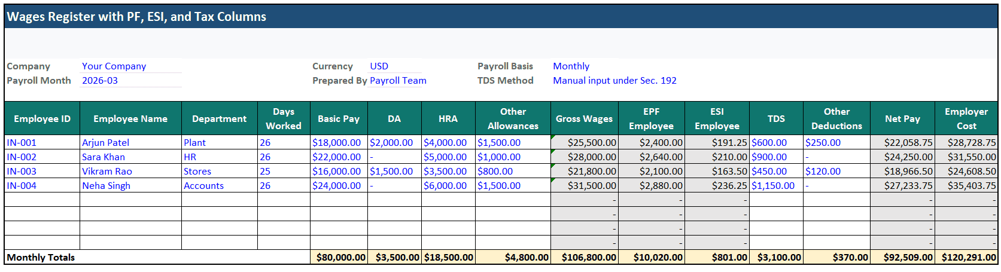Click the 'Other Allowances' column header
Image resolution: width=1001 pixels, height=272 pixels.
[x=513, y=118]
